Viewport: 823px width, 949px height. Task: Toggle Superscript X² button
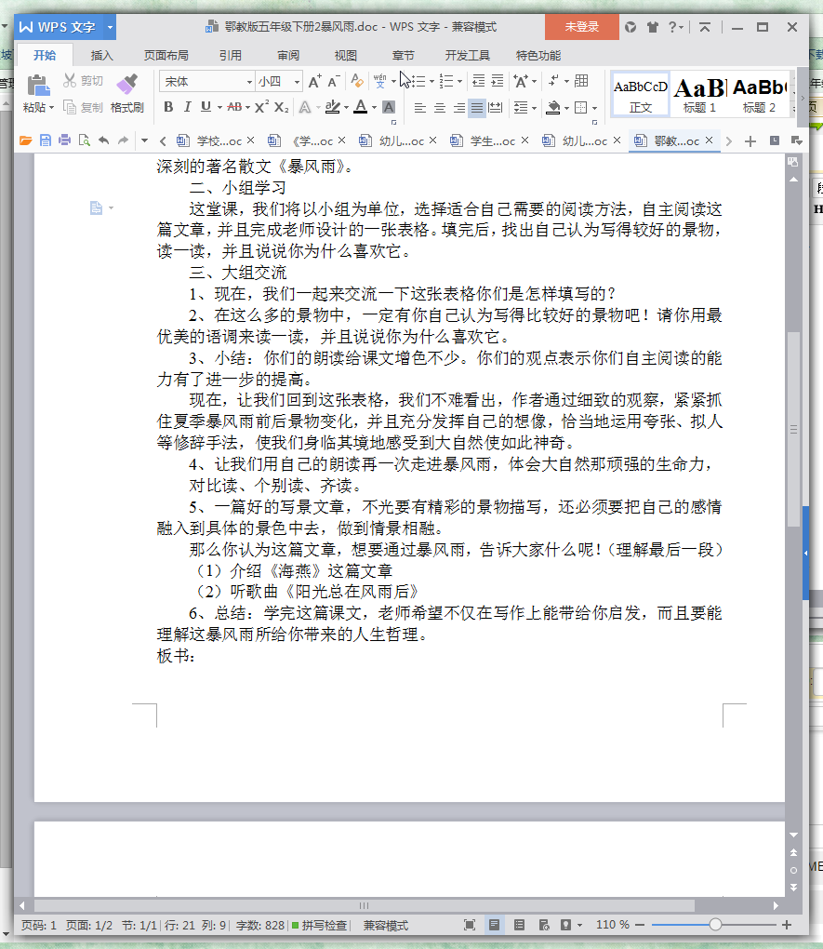(261, 107)
